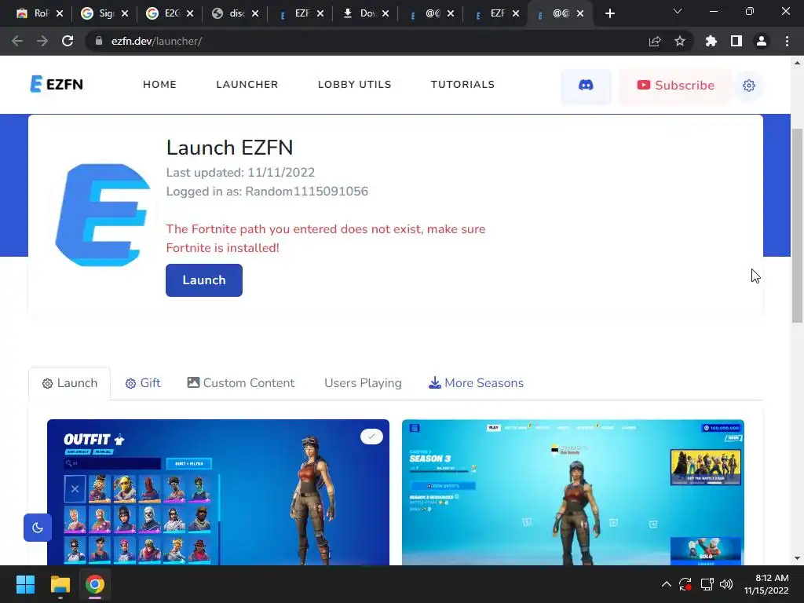This screenshot has width=804, height=603.
Task: Share this page via the share icon
Action: click(655, 41)
